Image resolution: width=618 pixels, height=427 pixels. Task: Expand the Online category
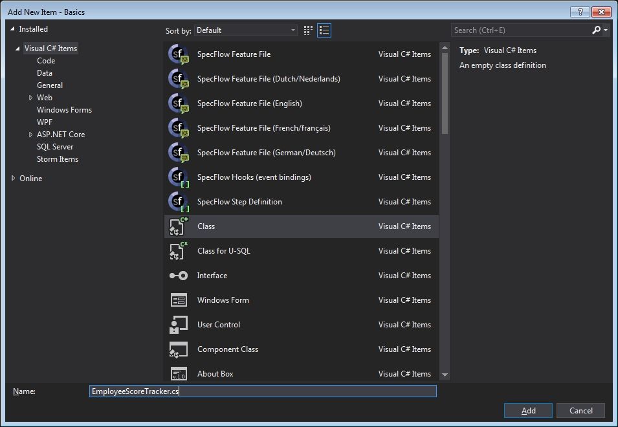pos(13,179)
